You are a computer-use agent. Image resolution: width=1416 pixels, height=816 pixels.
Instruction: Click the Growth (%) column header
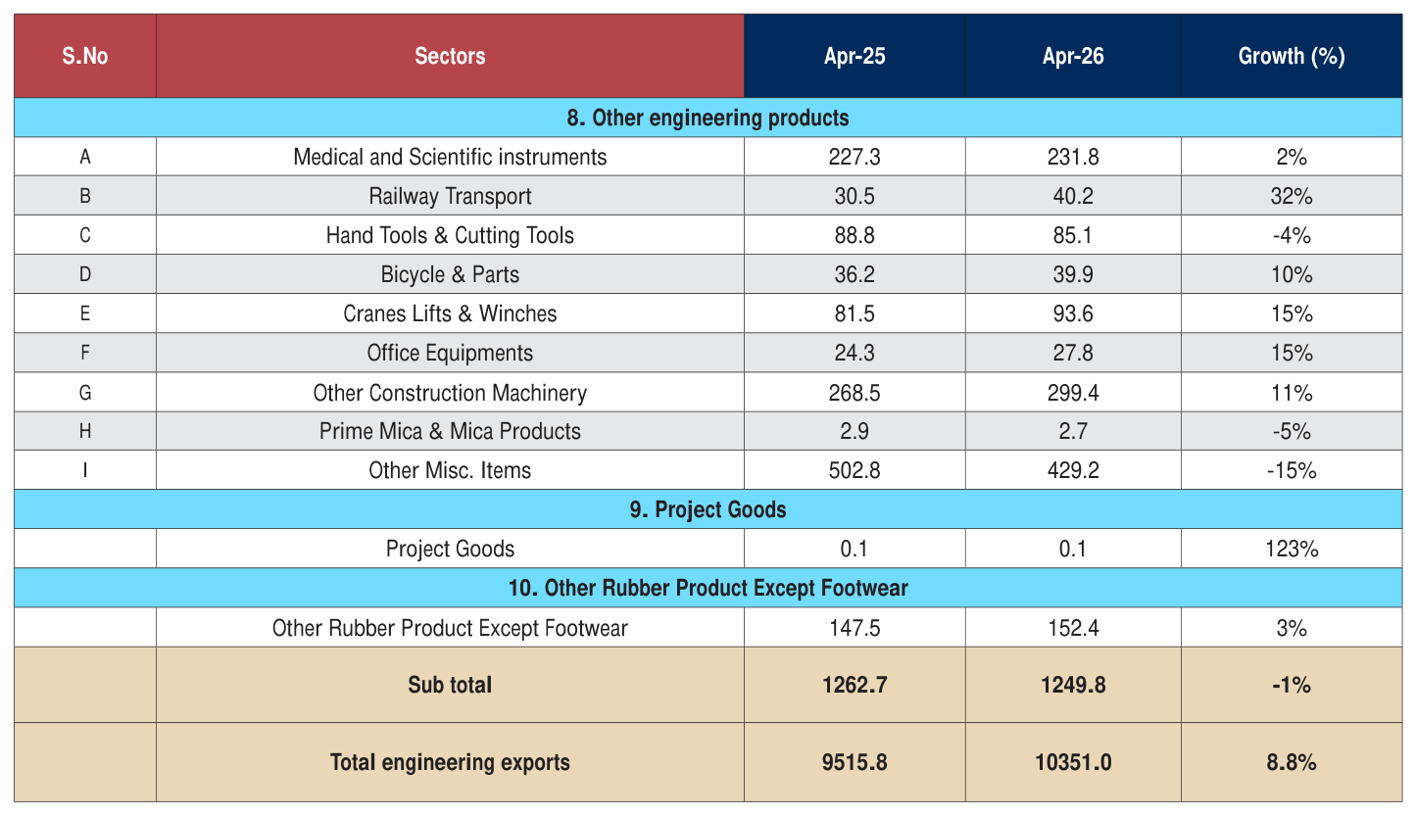coord(1292,56)
